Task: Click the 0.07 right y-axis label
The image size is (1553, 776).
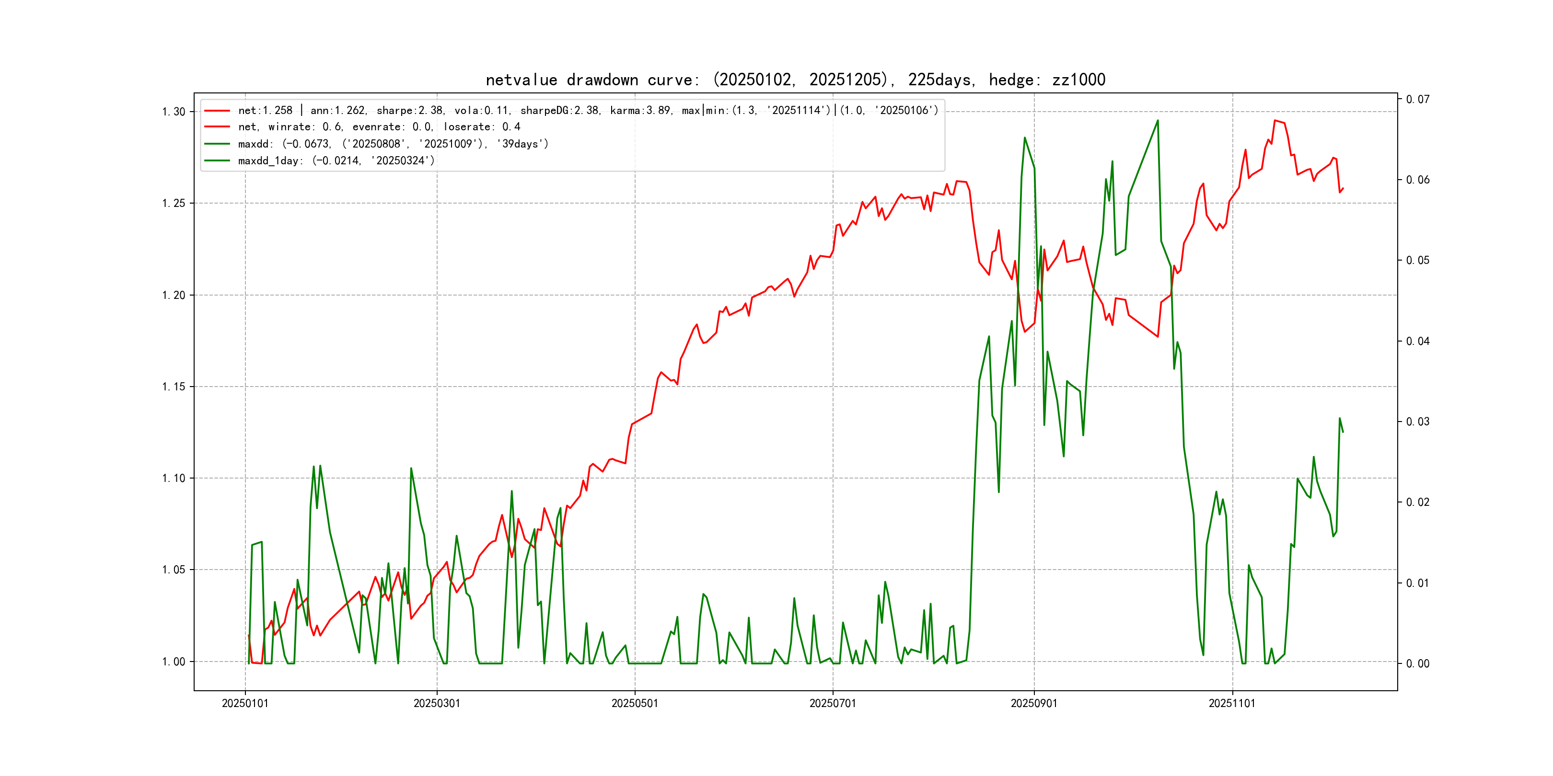Action: 1417,100
